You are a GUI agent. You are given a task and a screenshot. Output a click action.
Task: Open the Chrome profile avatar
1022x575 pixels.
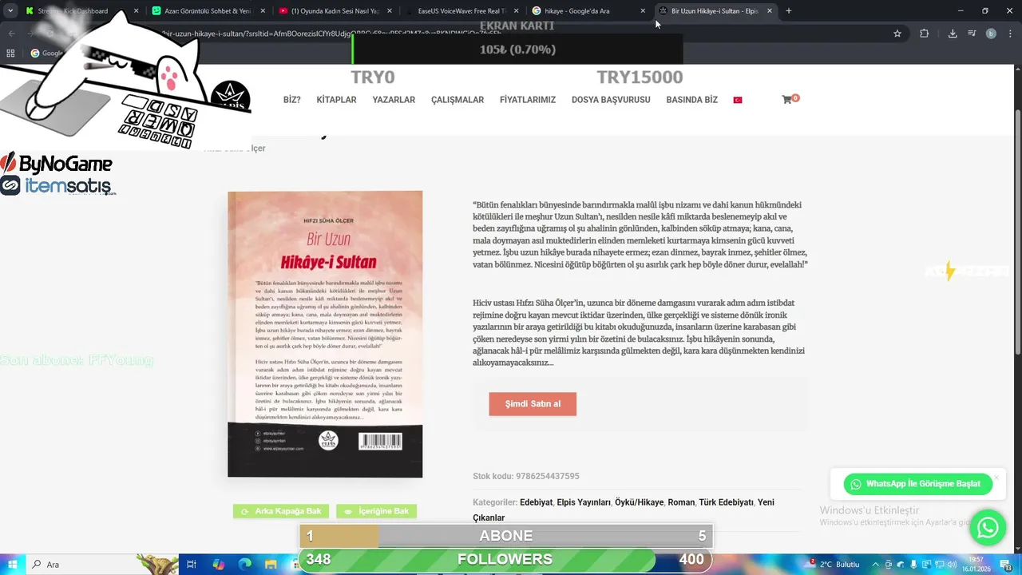tap(991, 34)
